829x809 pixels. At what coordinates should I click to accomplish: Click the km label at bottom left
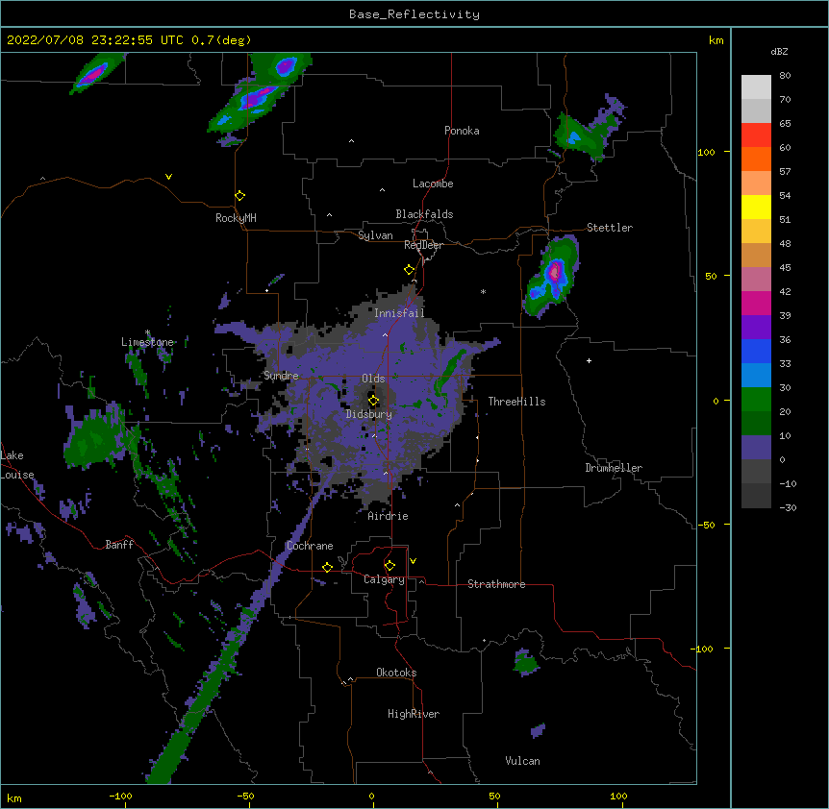coord(14,797)
